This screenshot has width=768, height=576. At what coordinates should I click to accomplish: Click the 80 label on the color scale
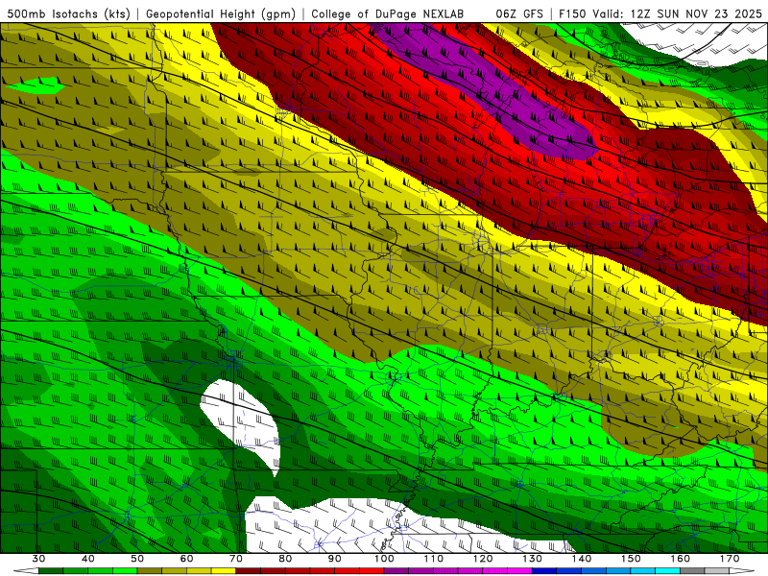pos(285,559)
